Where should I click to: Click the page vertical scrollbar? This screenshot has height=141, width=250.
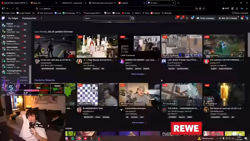tap(248, 44)
